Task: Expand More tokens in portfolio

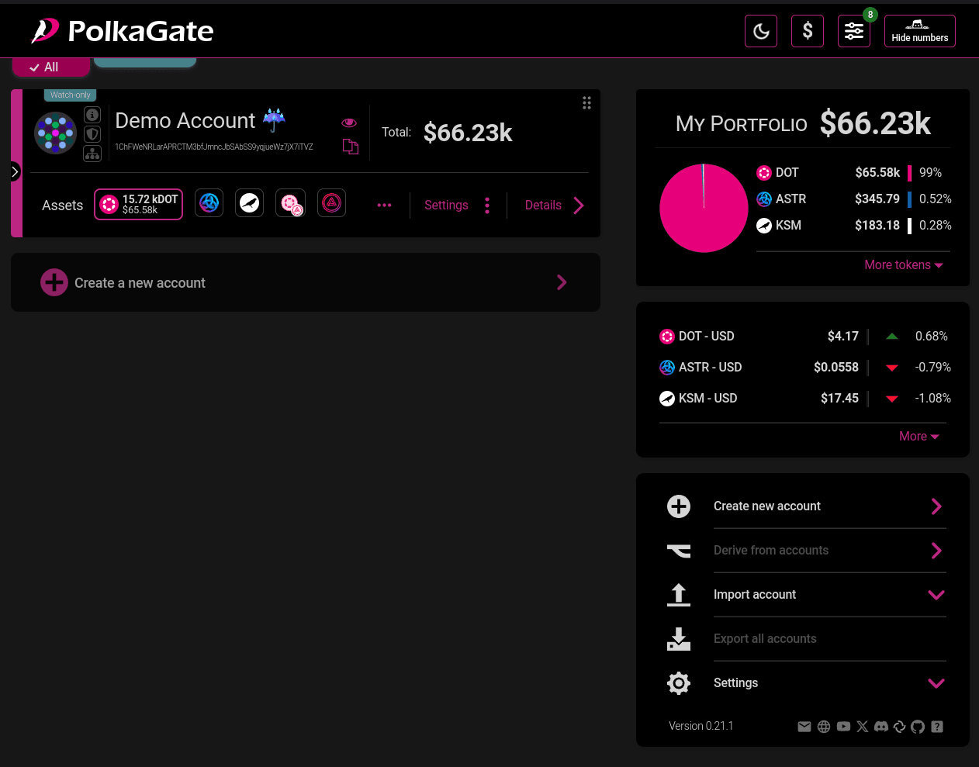Action: (x=903, y=265)
